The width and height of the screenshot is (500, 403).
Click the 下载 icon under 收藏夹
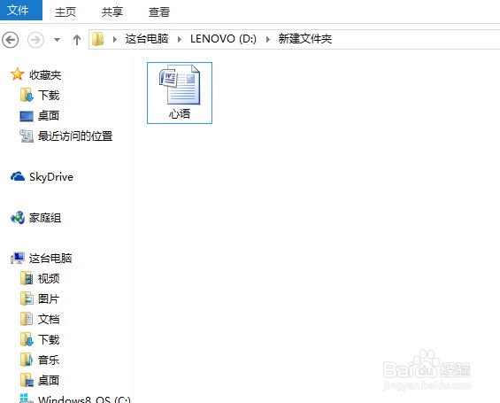27,95
